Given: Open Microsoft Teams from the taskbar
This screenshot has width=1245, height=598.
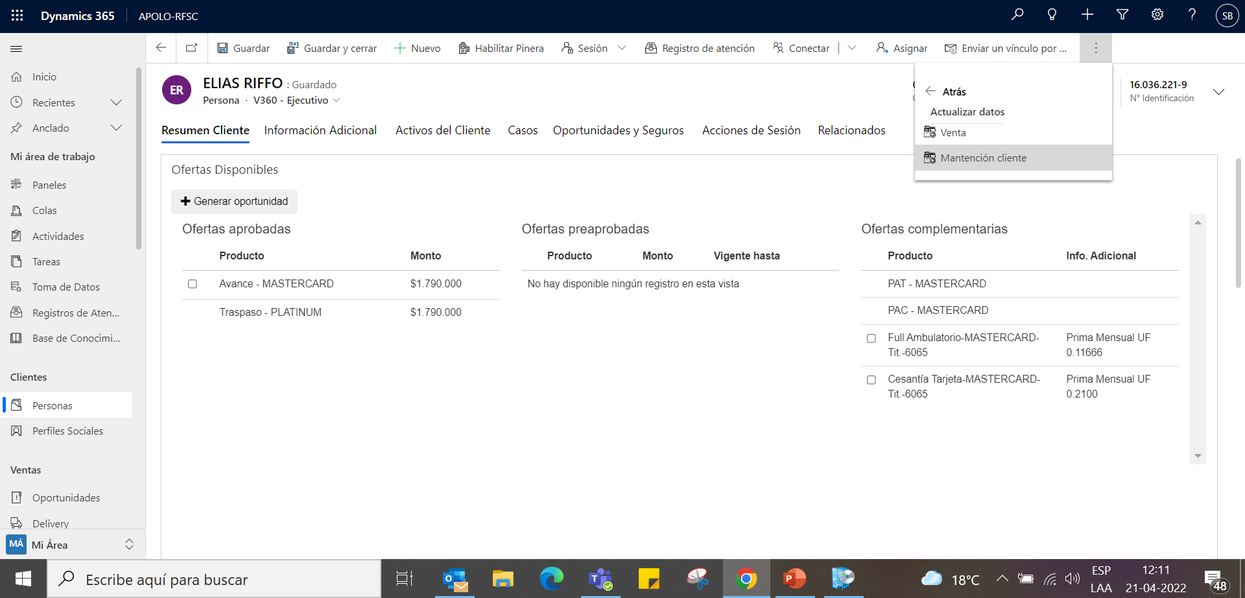Looking at the screenshot, I should coord(600,579).
